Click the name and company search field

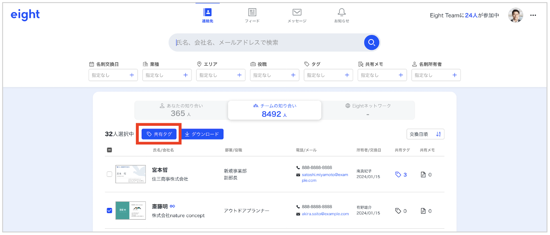[x=266, y=42]
